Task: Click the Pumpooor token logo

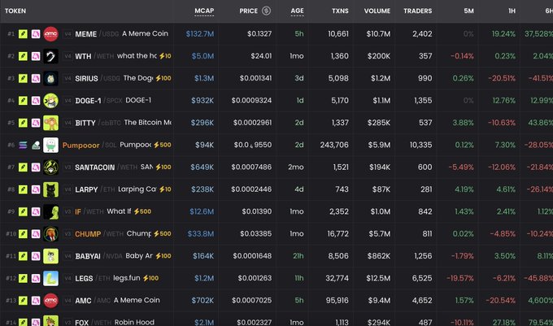Action: (50, 145)
